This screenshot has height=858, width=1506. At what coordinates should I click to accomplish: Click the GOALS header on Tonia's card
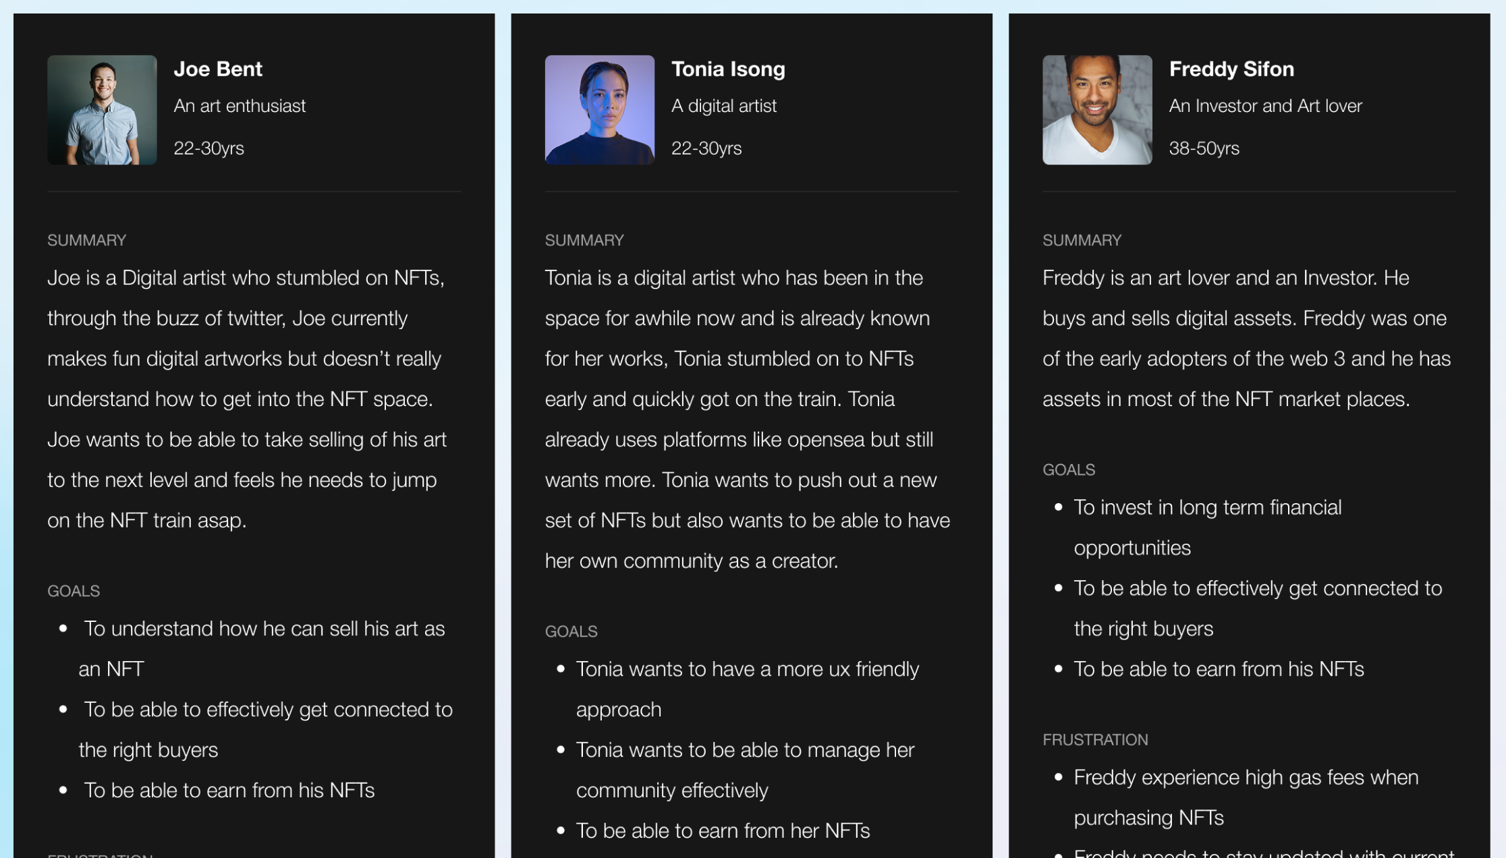(x=571, y=631)
